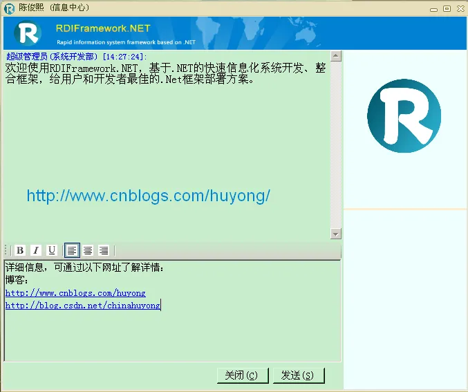Image resolution: width=468 pixels, height=392 pixels.
Task: Click the RDIFramework.NET banner title
Action: (103, 28)
